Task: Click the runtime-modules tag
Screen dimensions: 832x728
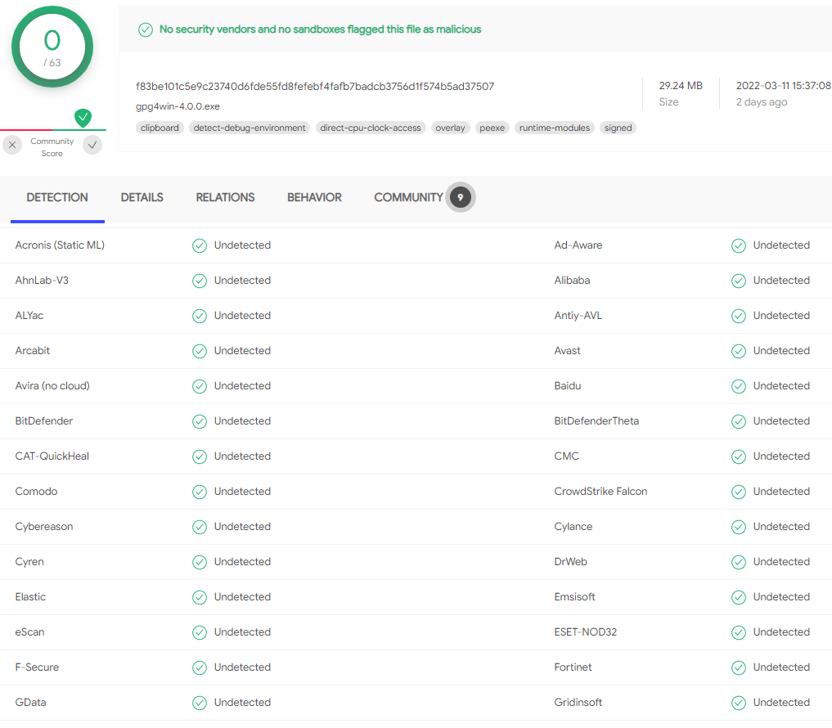Action: pyautogui.click(x=555, y=128)
